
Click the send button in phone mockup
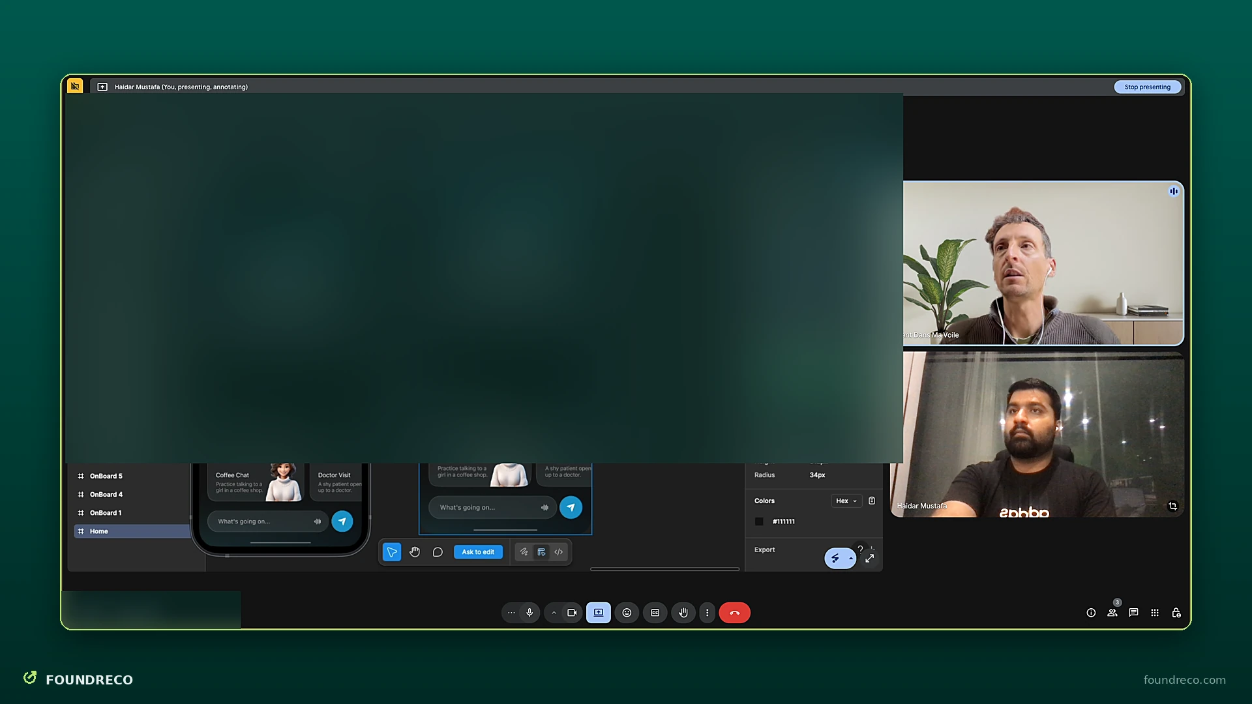pyautogui.click(x=342, y=521)
